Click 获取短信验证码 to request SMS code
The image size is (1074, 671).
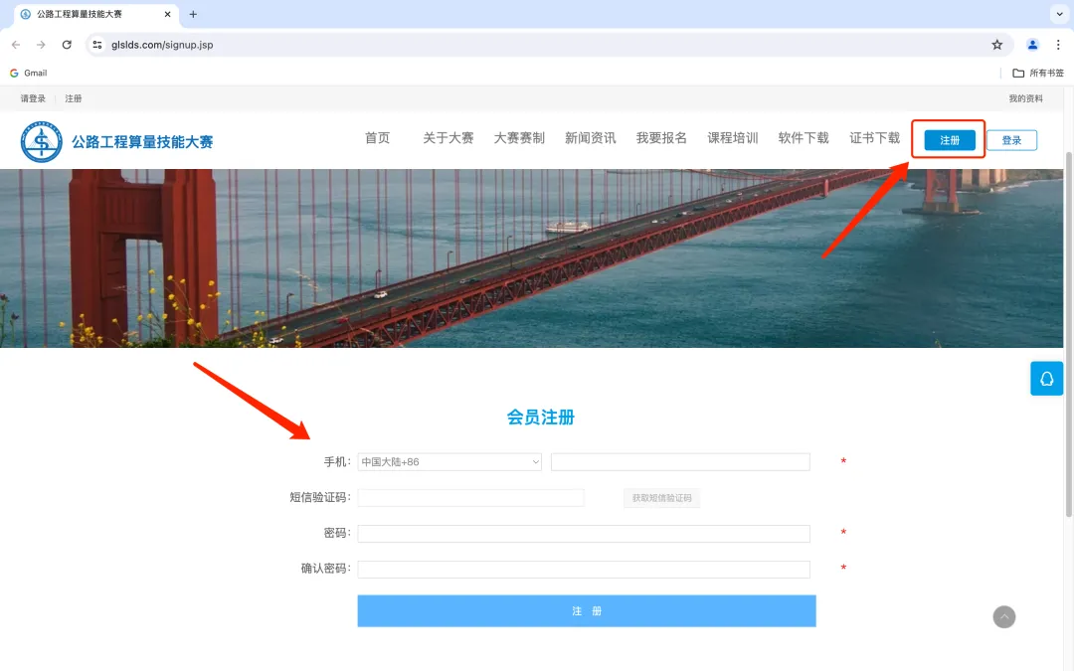click(x=662, y=497)
